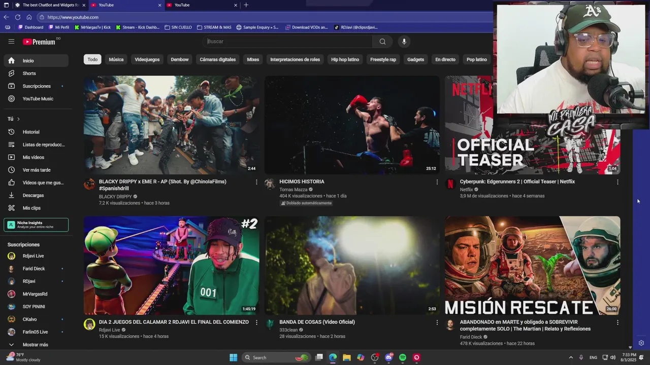The height and width of the screenshot is (365, 650).
Task: Open Shorts in the sidebar
Action: click(36, 74)
